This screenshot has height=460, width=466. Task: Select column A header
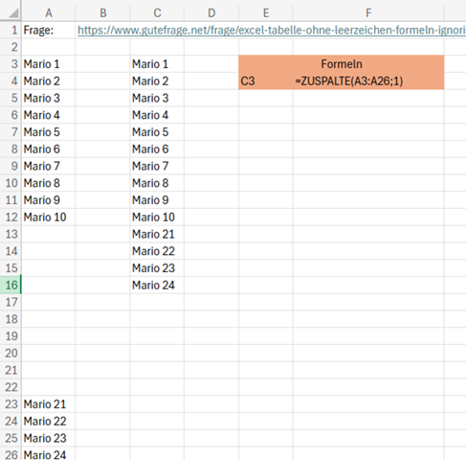click(x=49, y=12)
